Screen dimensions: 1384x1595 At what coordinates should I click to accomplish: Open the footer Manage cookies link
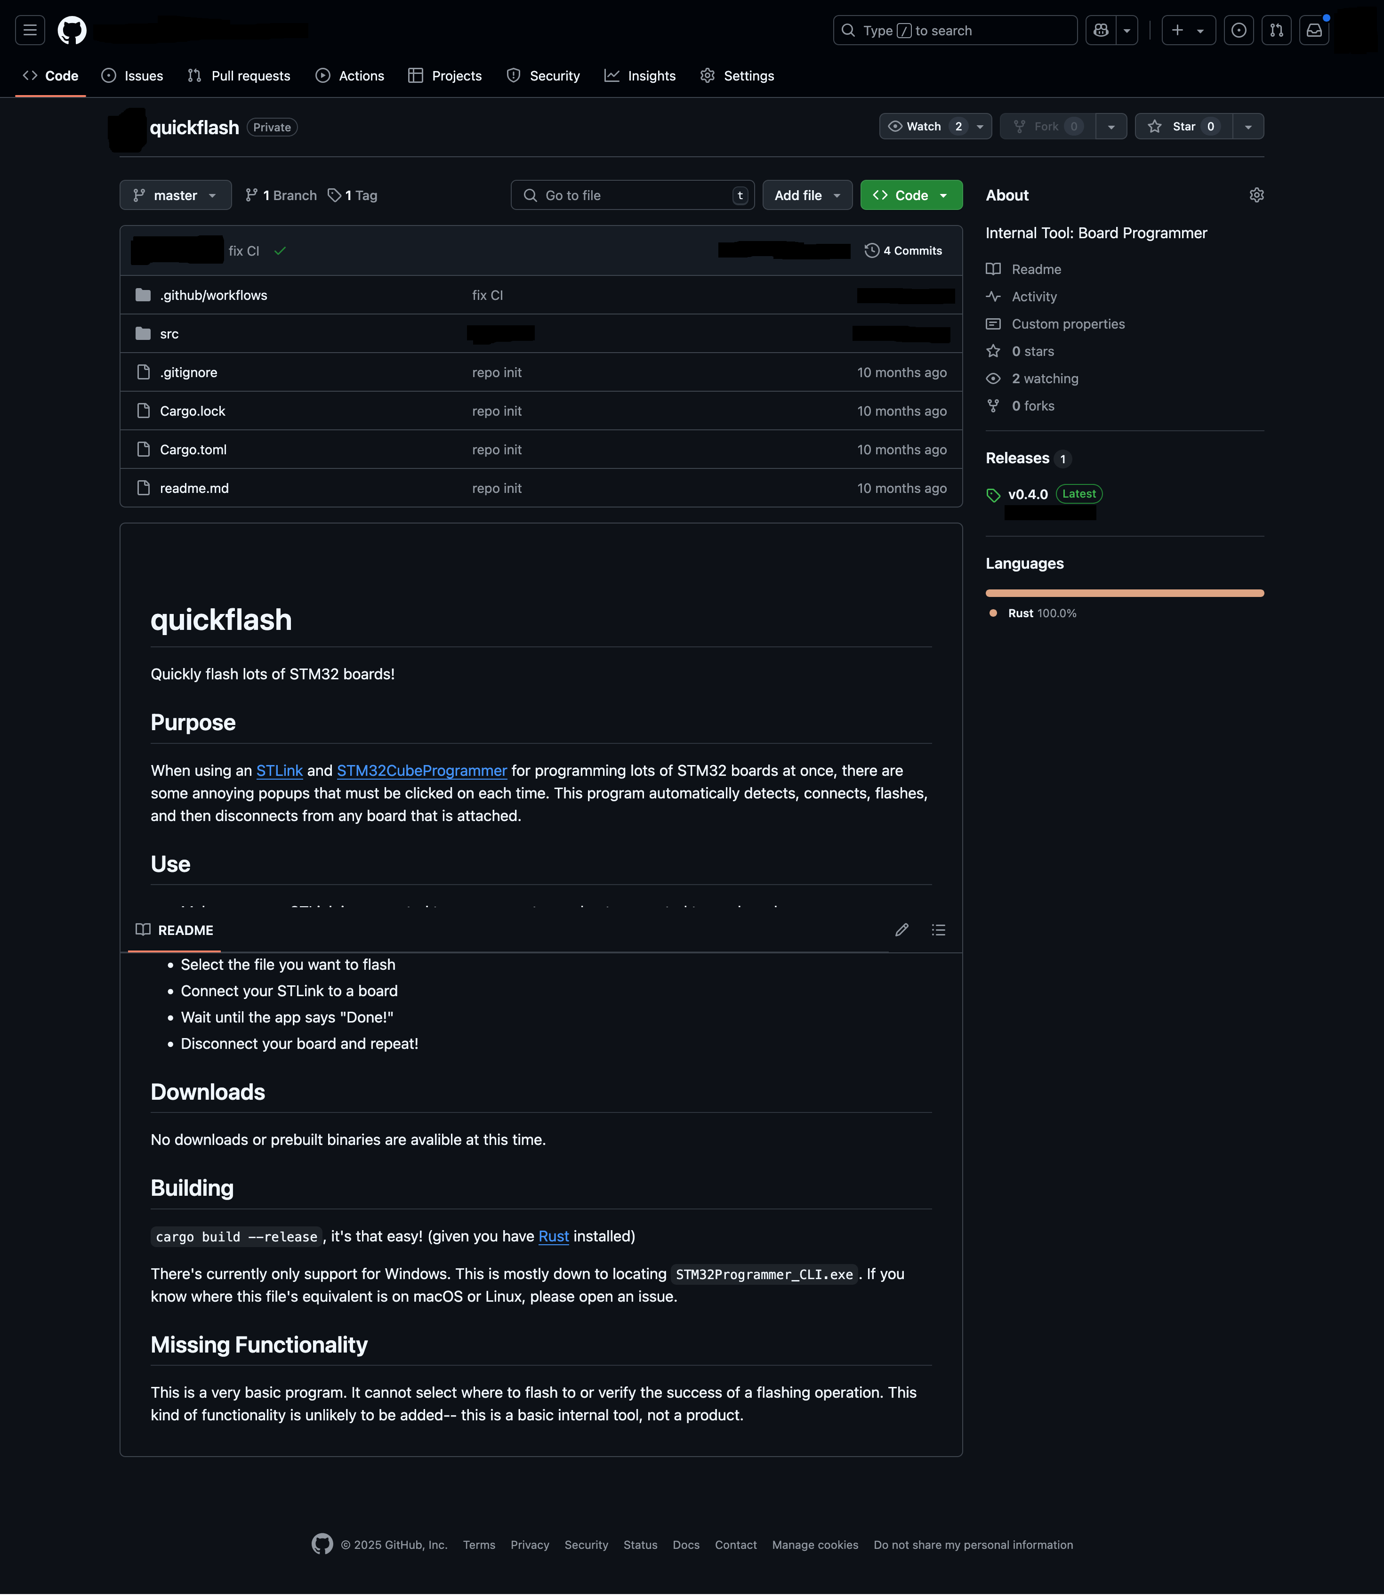pyautogui.click(x=815, y=1545)
